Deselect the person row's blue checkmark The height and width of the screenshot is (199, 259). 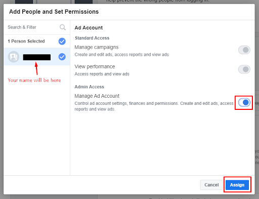62,57
